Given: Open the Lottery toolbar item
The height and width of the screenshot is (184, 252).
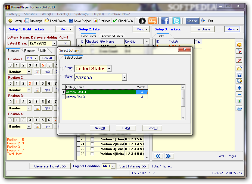Looking at the screenshot, I should (x=15, y=21).
